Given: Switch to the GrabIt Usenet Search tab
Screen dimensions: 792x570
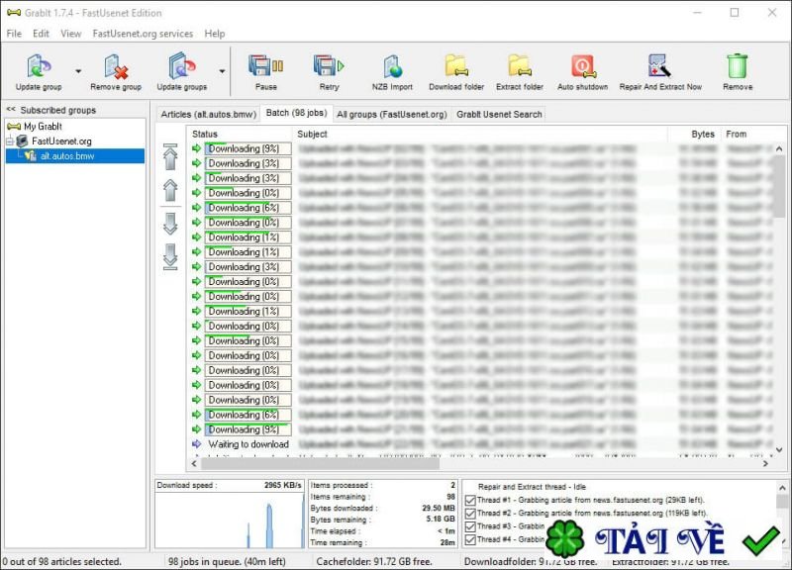Looking at the screenshot, I should click(x=499, y=114).
